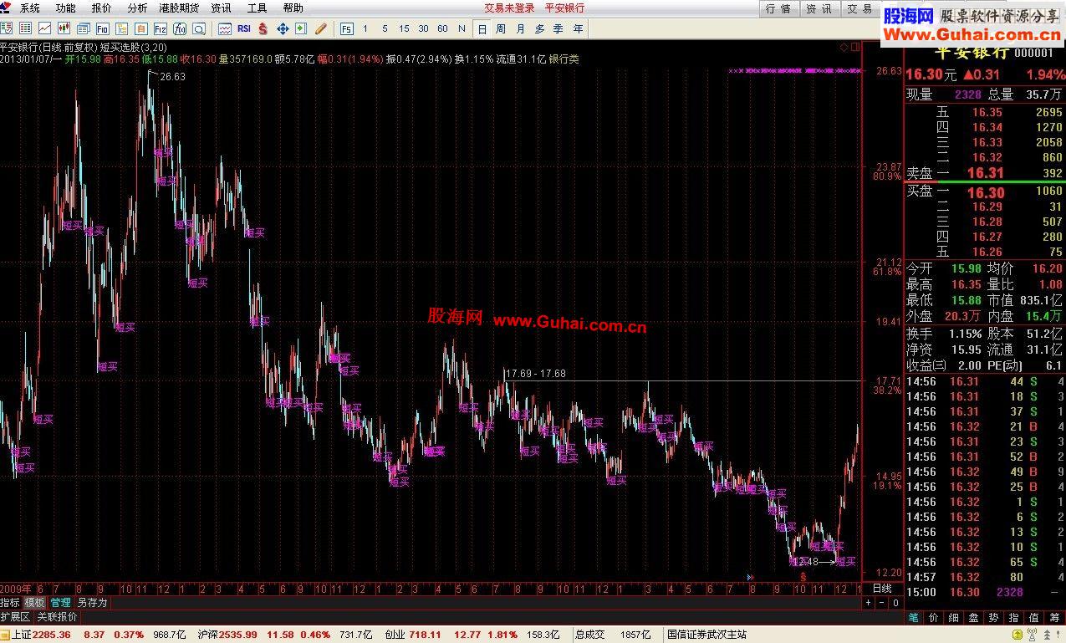The height and width of the screenshot is (643, 1066).
Task: Click the 交易未登录 status link
Action: (x=509, y=8)
